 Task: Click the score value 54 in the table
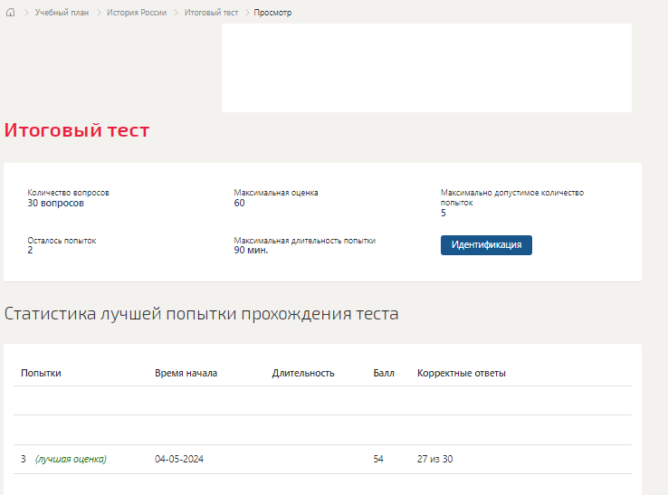(378, 460)
